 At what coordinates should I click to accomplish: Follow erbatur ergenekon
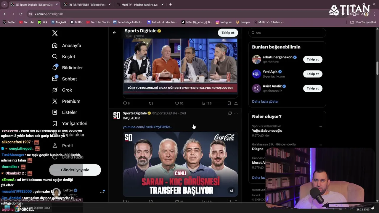tap(313, 59)
